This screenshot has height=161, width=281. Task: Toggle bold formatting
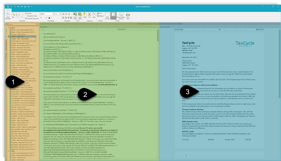pyautogui.click(x=41, y=18)
